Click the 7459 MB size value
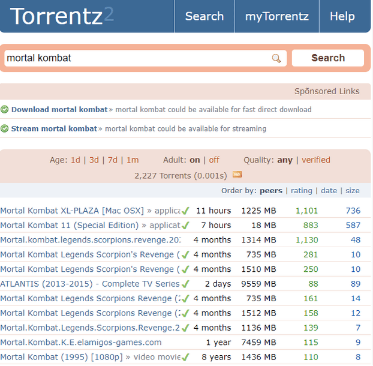 (258, 343)
